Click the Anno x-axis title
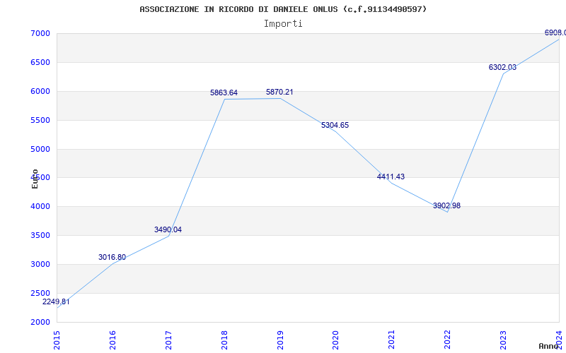Viewport: 566px width, 353px height. [x=548, y=346]
